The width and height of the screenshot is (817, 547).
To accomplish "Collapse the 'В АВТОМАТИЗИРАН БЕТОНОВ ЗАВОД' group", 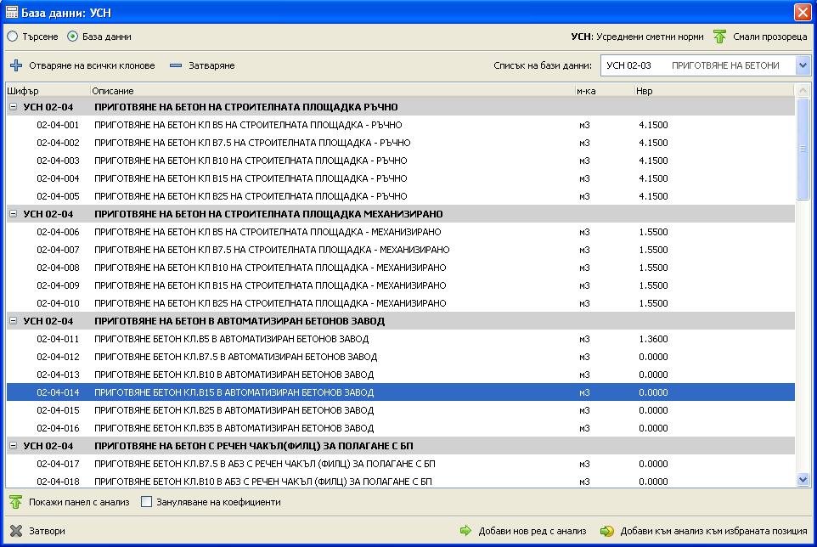I will (14, 321).
